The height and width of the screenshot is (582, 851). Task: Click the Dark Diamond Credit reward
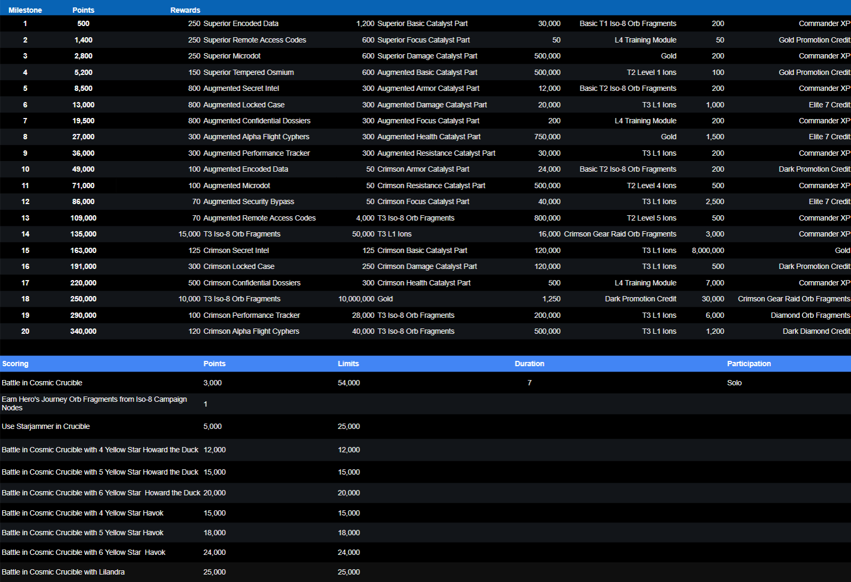tap(816, 331)
